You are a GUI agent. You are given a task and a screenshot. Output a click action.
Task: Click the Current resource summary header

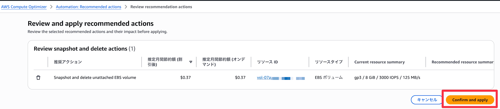pos(379,62)
